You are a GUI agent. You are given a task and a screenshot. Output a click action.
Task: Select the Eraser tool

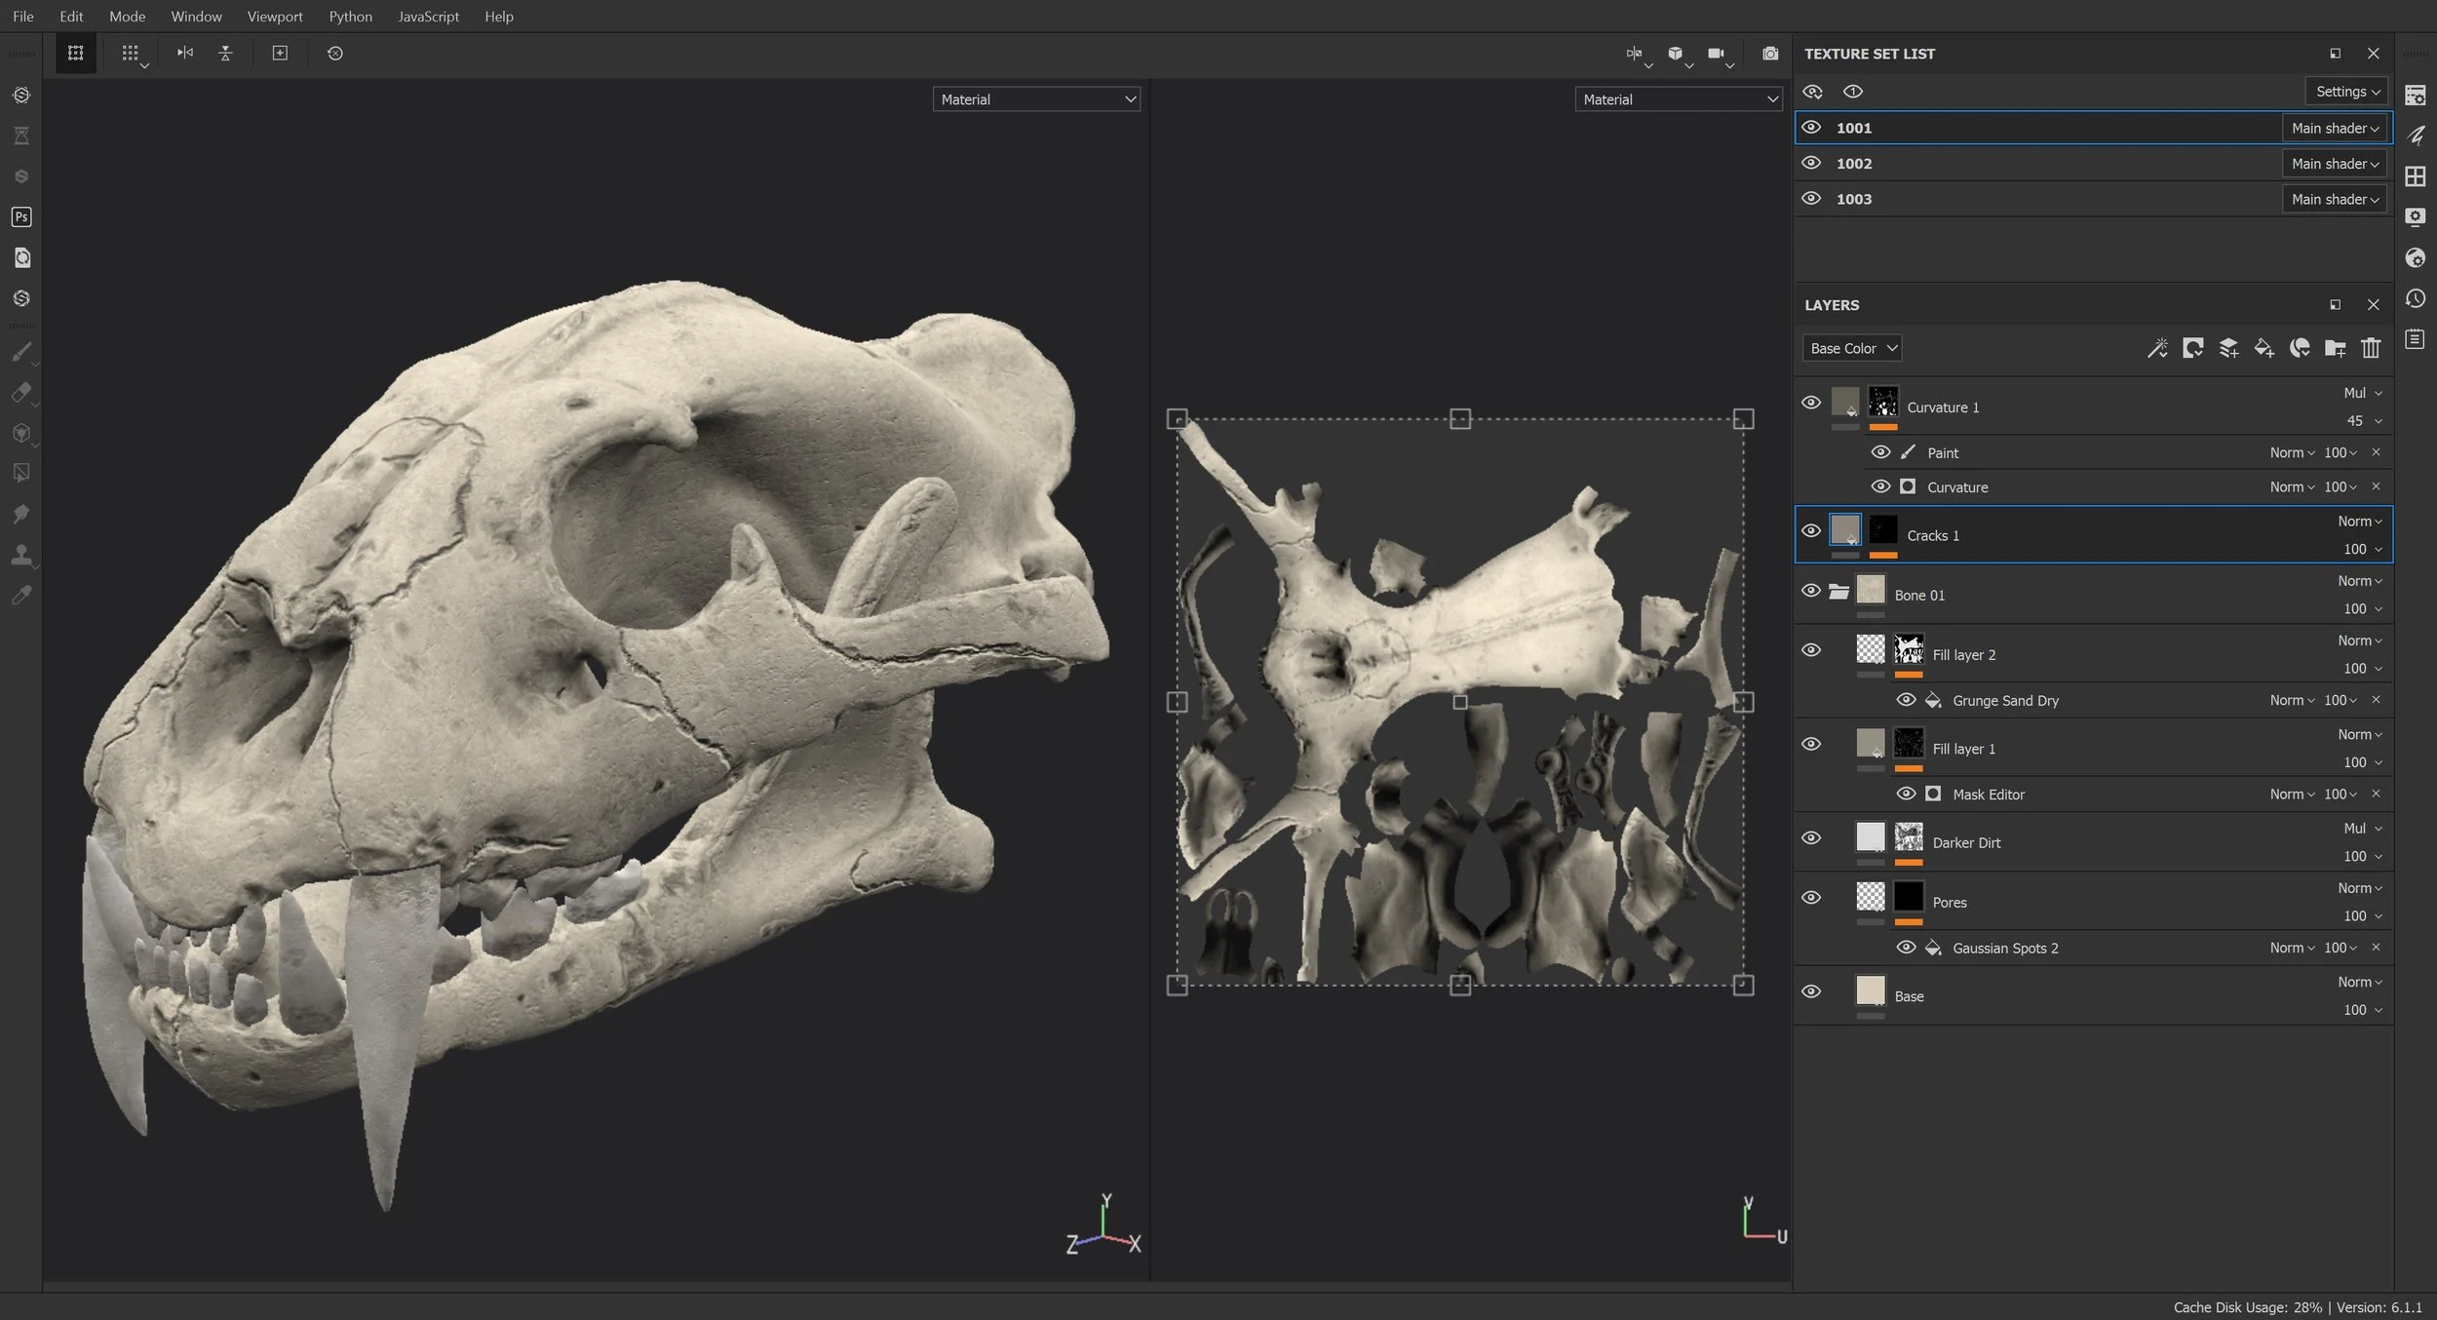point(20,393)
